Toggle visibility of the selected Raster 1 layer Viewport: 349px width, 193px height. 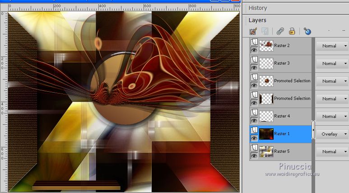[x=254, y=138]
